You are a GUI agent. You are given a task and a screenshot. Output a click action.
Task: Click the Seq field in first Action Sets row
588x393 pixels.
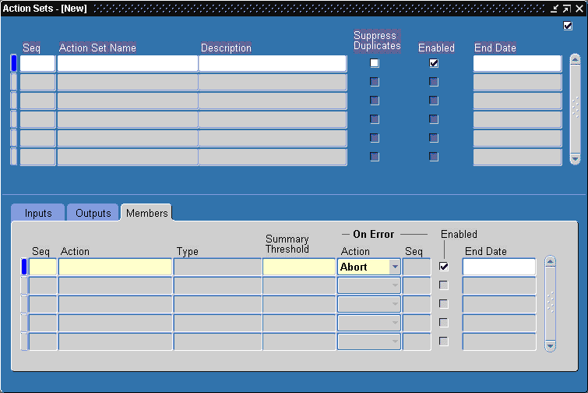coord(37,63)
